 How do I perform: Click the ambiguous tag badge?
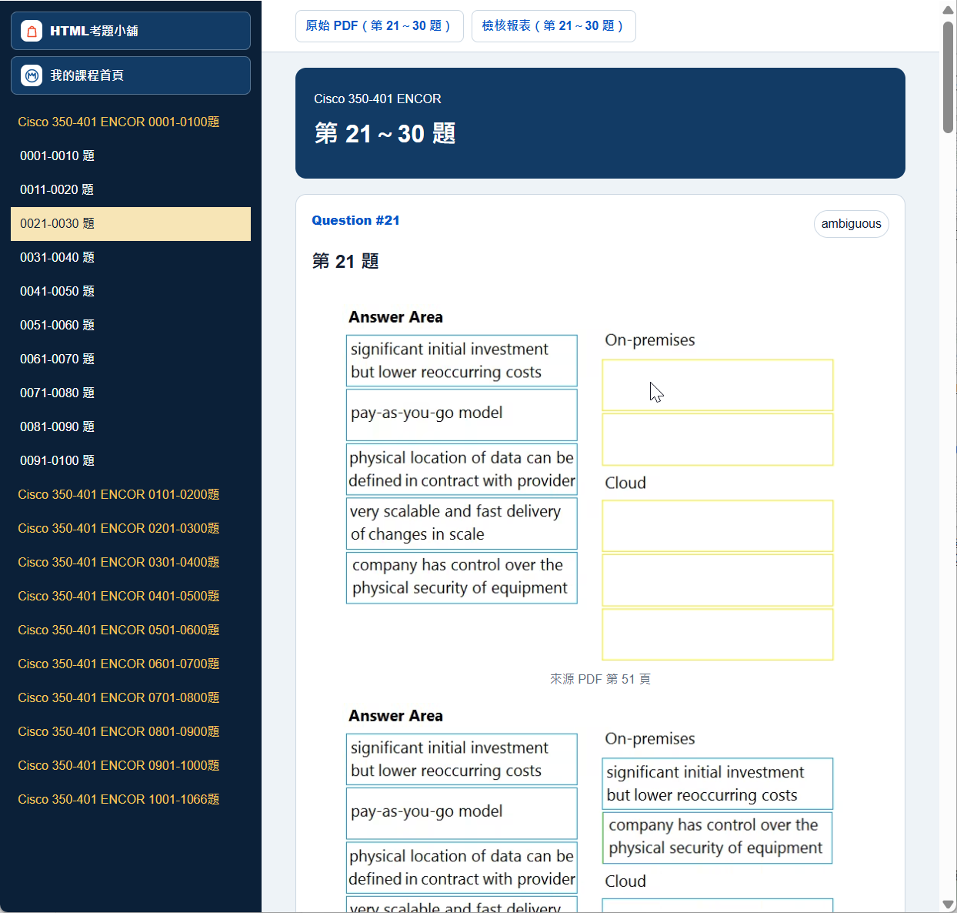point(851,224)
